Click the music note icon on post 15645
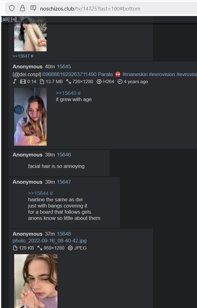197x308 pixels. pos(15,82)
